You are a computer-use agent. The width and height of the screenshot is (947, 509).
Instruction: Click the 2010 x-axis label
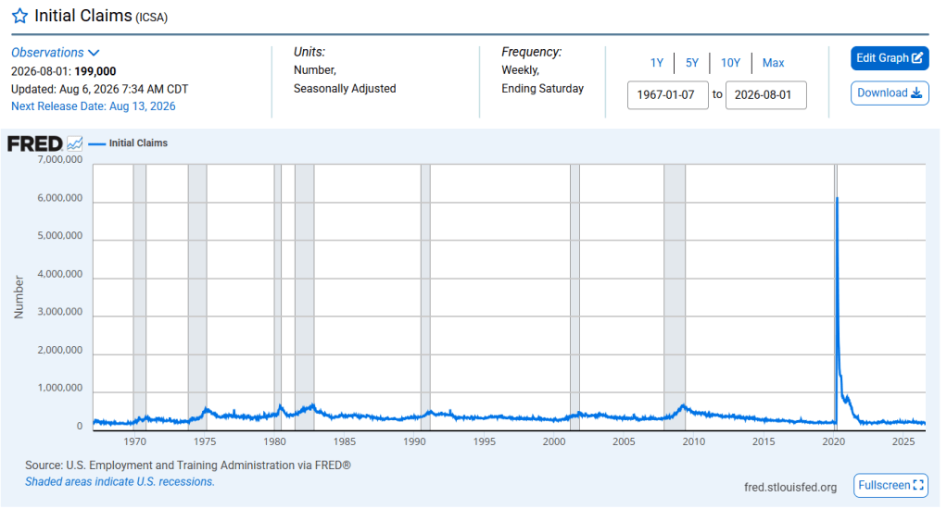[x=693, y=441]
